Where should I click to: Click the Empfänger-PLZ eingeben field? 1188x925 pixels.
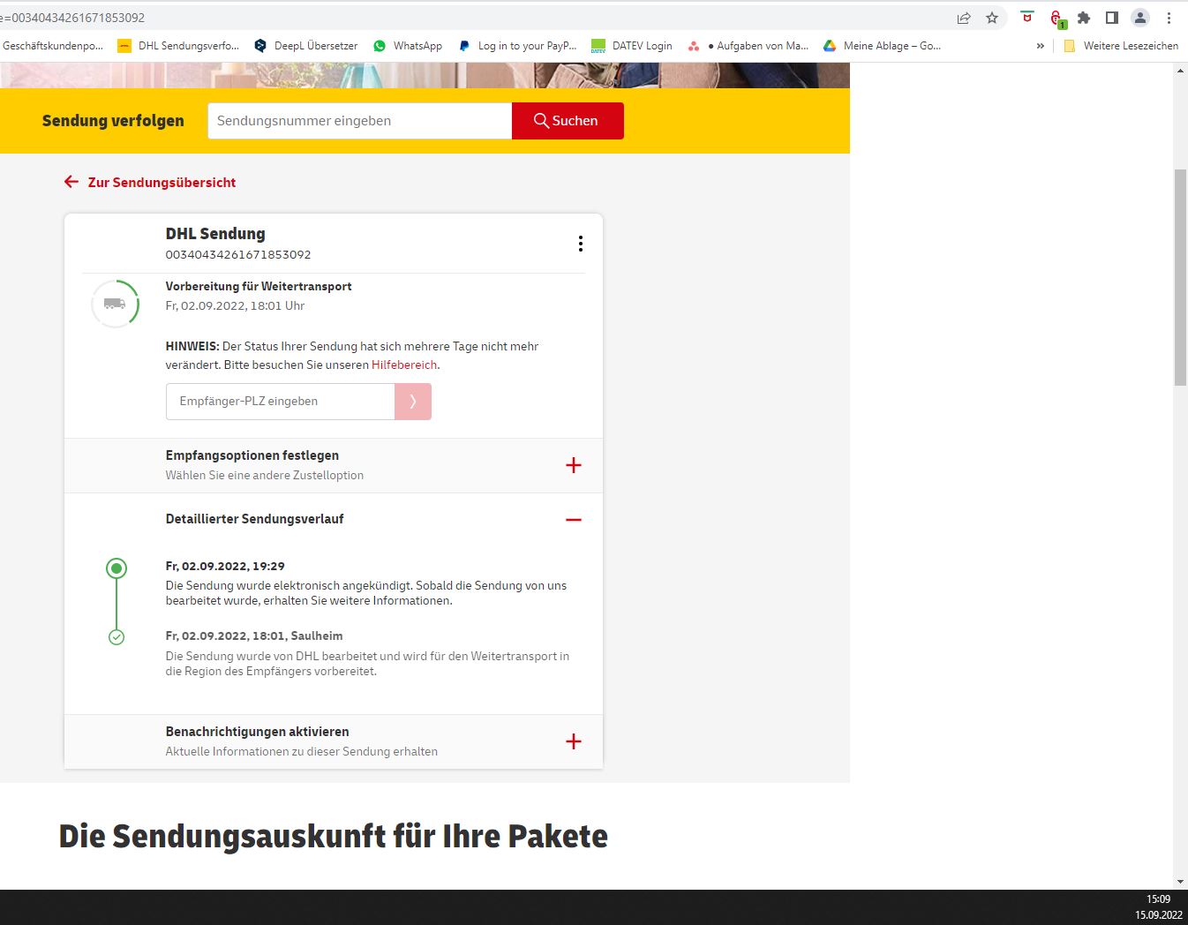[x=280, y=402]
